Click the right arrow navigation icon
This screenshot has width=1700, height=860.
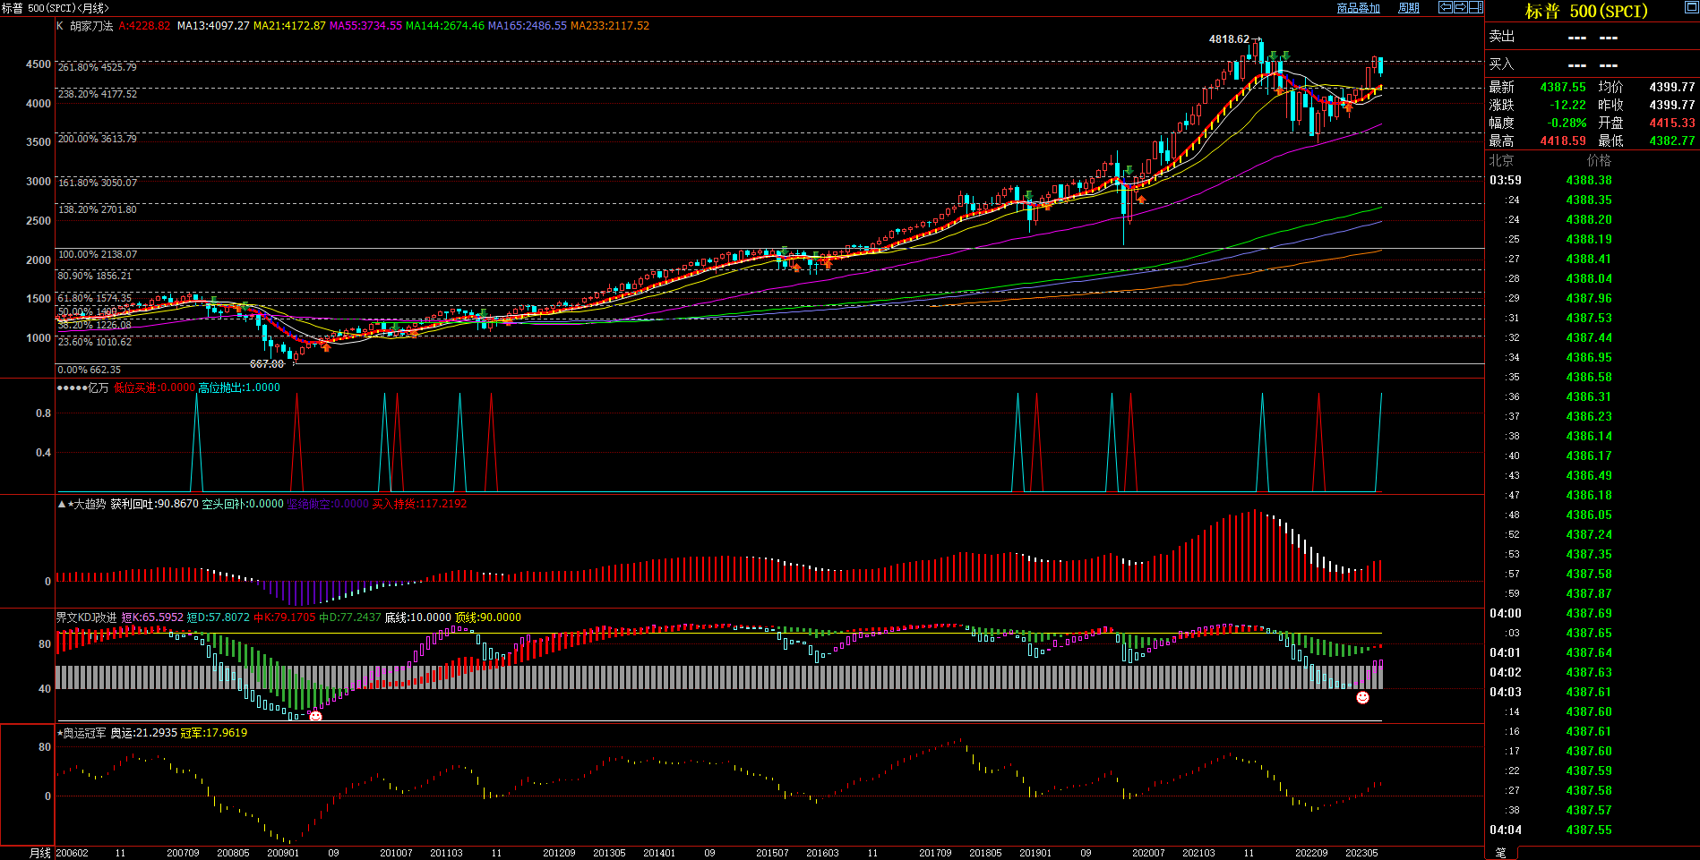[x=1460, y=7]
